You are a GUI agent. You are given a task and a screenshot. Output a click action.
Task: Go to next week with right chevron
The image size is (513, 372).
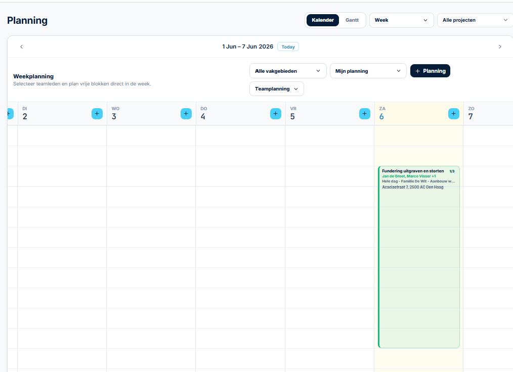pyautogui.click(x=499, y=46)
